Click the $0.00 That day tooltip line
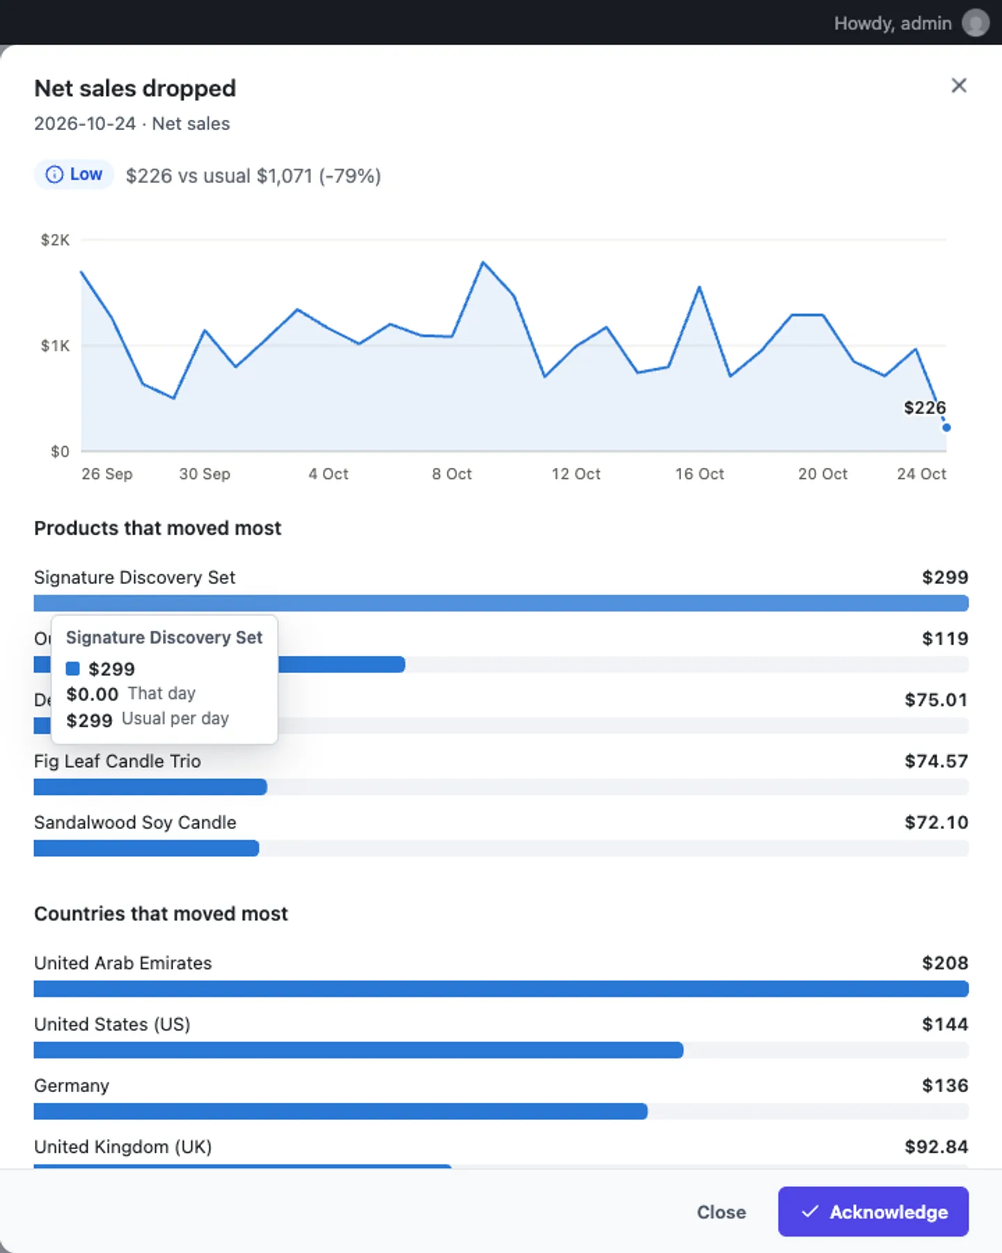 pyautogui.click(x=131, y=694)
